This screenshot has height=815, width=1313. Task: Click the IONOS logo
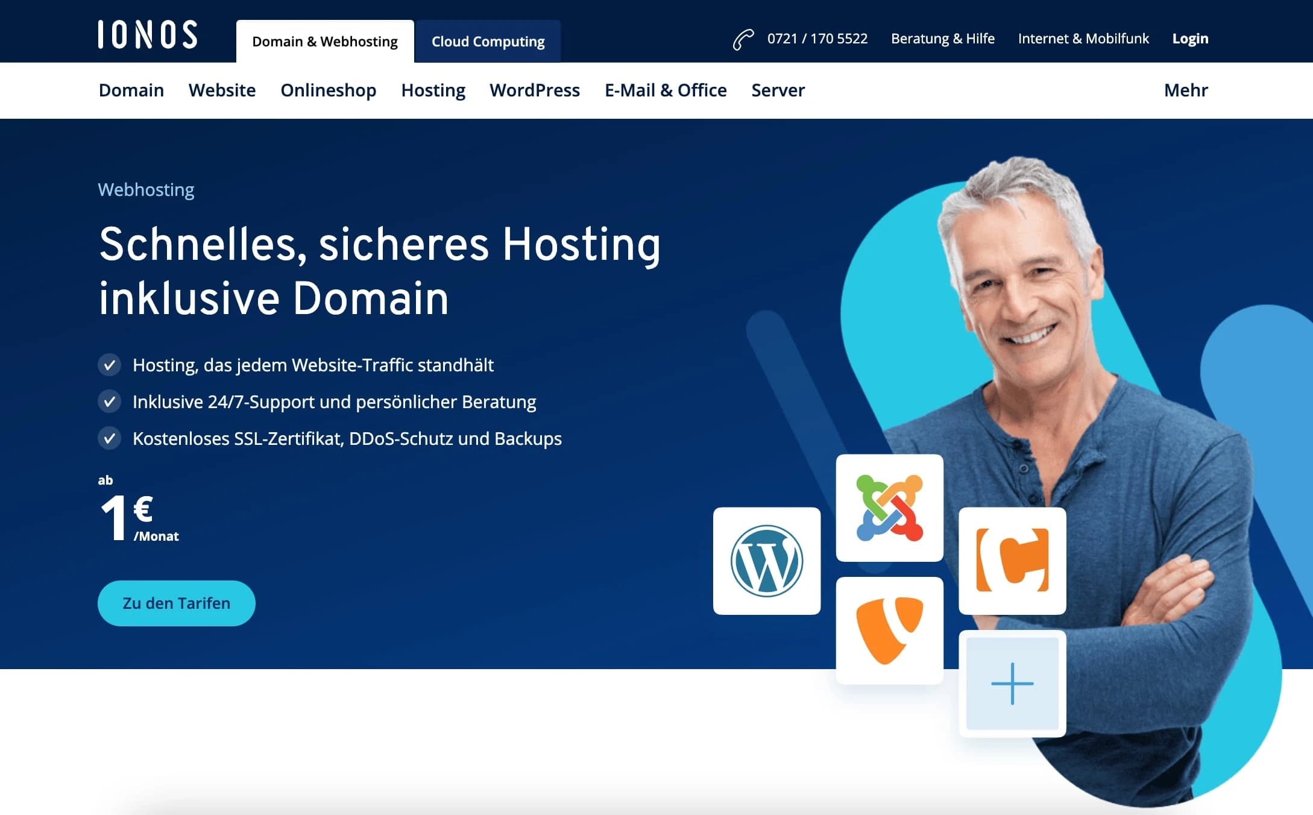coord(146,34)
